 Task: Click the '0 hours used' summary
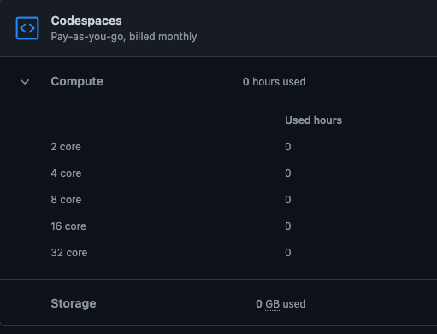pos(275,82)
